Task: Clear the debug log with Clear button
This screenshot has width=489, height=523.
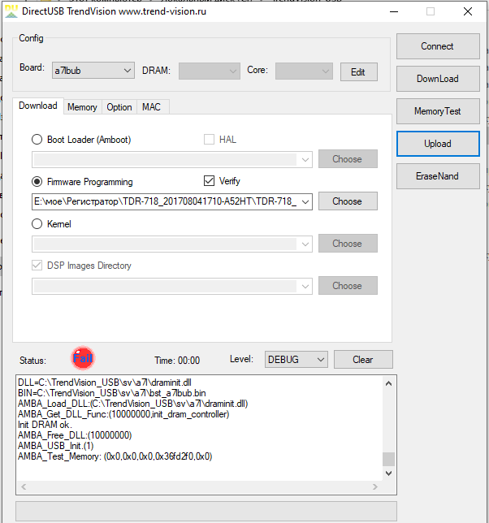Action: point(363,360)
